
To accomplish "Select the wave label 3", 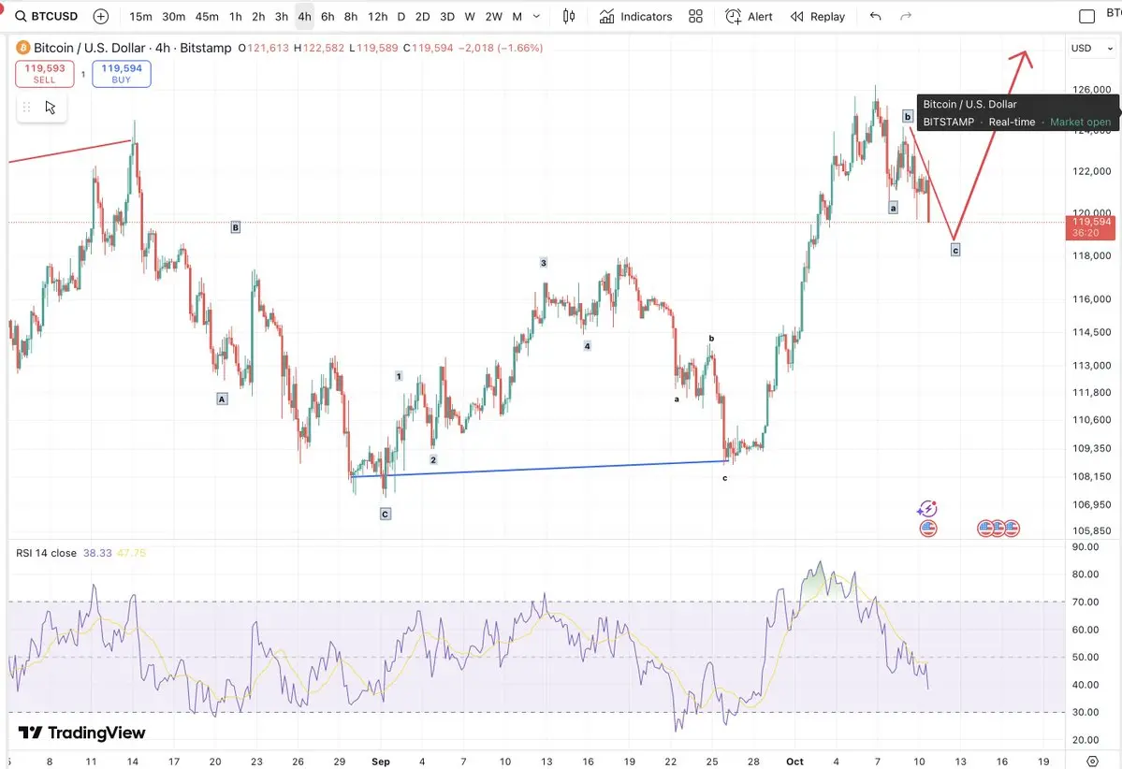I will [x=544, y=263].
